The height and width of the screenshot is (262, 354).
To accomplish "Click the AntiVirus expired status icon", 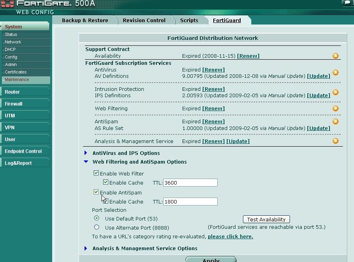I will tap(335, 72).
